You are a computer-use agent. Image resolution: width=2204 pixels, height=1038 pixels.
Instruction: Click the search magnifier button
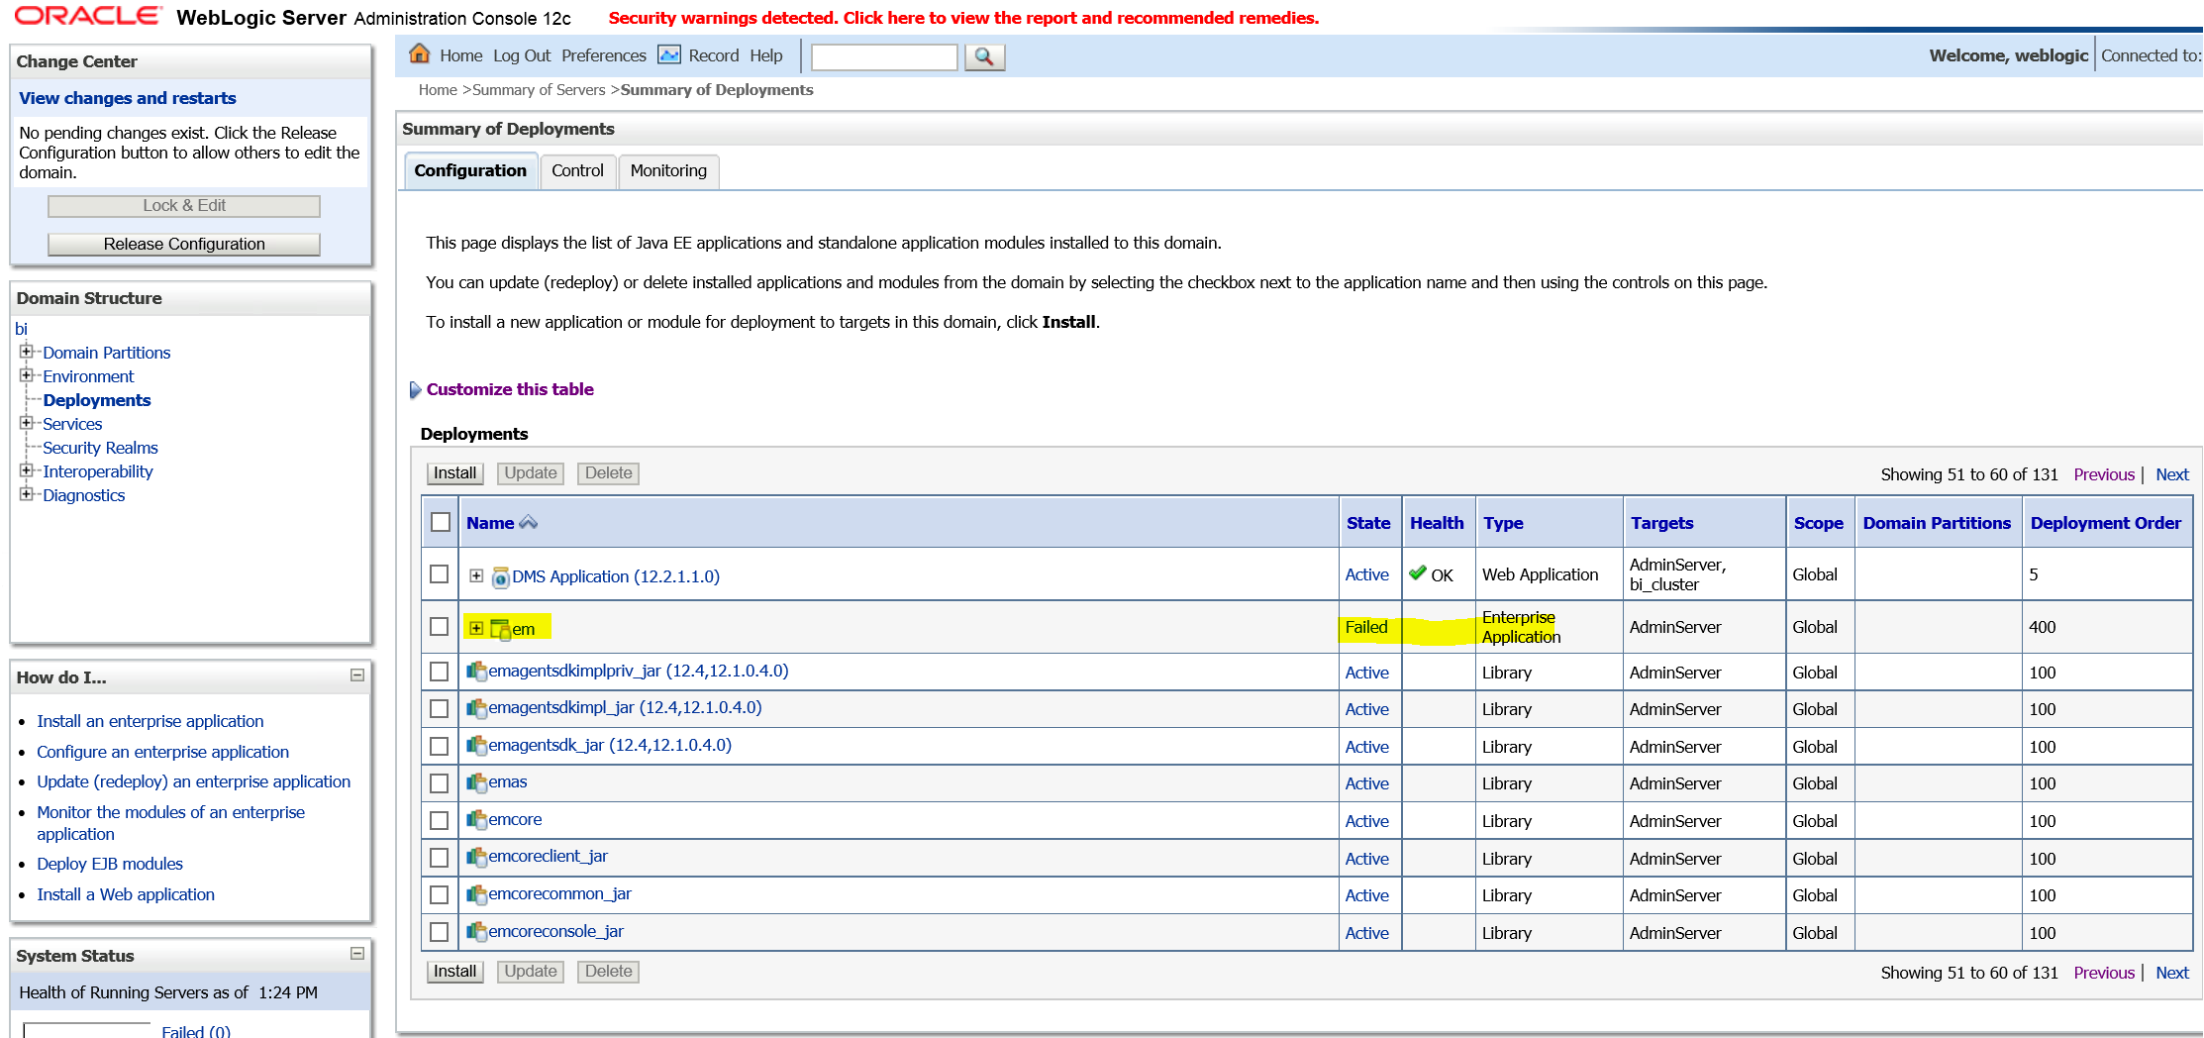[x=984, y=56]
